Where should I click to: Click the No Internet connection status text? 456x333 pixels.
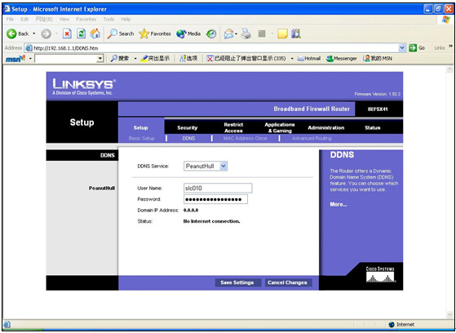[x=212, y=221]
